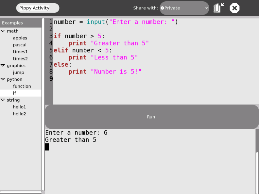
Task: Click the Keep journal entry icon
Action: 219,8
